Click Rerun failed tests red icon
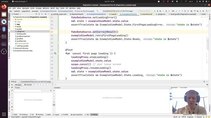211x118 pixels. [12, 88]
